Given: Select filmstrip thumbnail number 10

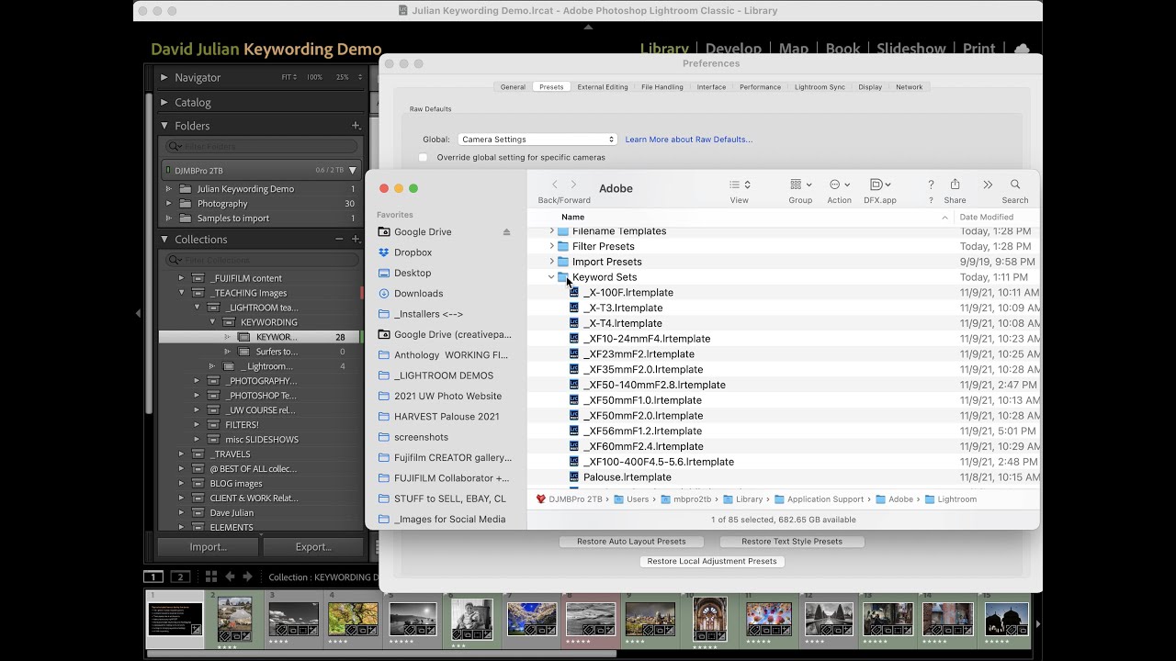Looking at the screenshot, I should tap(709, 618).
